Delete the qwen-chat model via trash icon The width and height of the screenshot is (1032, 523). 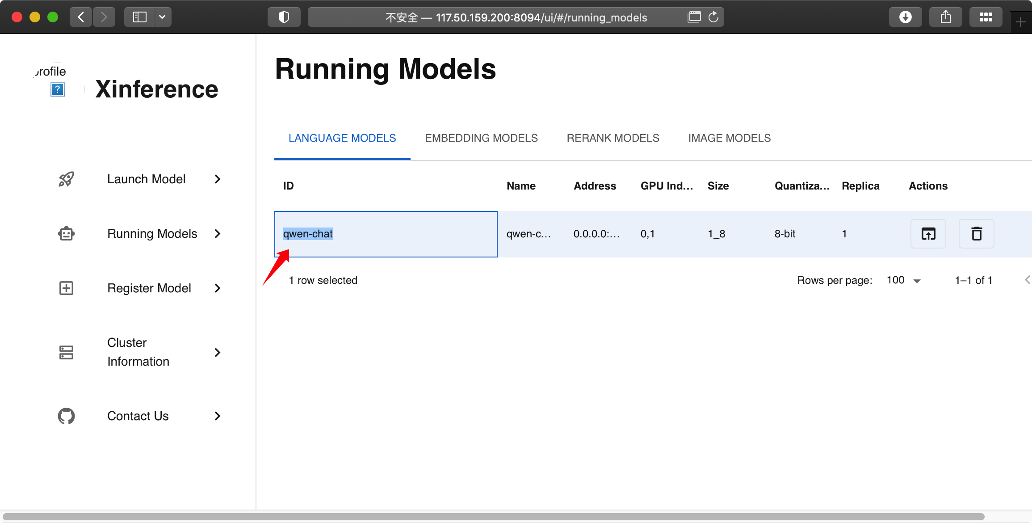pyautogui.click(x=976, y=234)
